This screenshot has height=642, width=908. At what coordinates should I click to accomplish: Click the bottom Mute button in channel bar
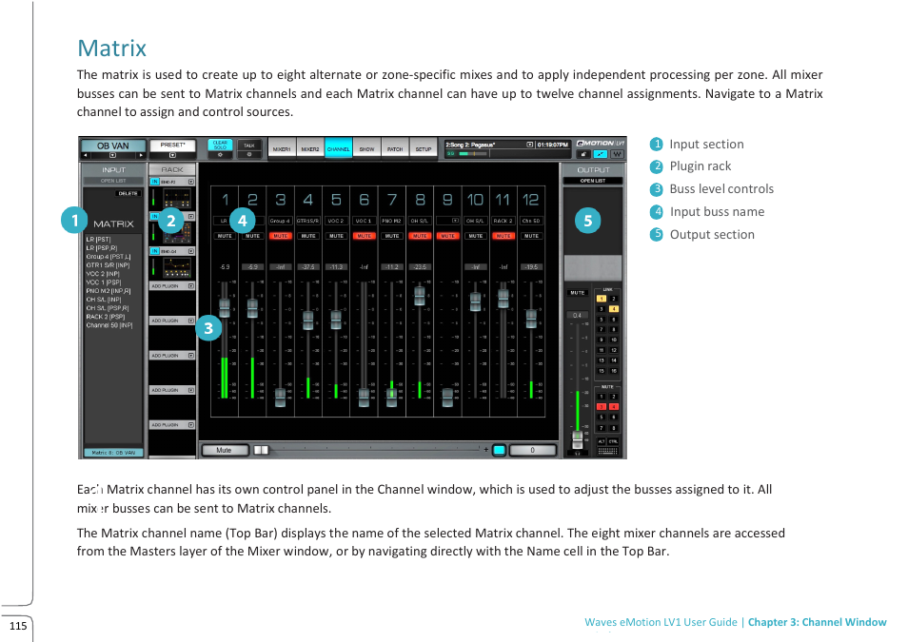[225, 450]
